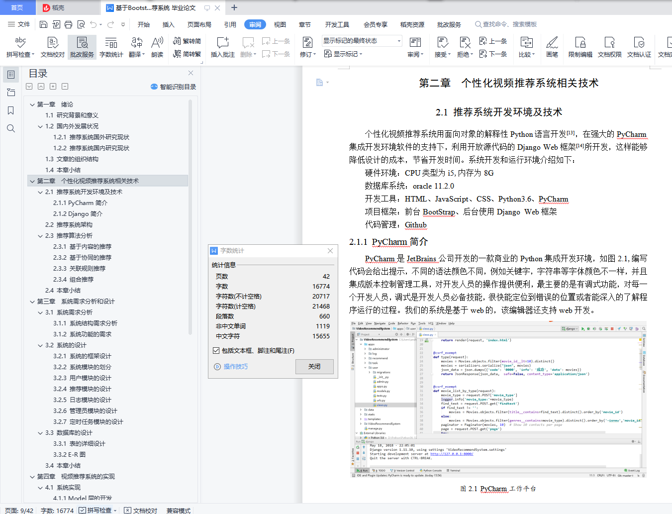Viewport: 672px width, 514px height.
Task: Start 朗读 read aloud
Action: point(157,47)
